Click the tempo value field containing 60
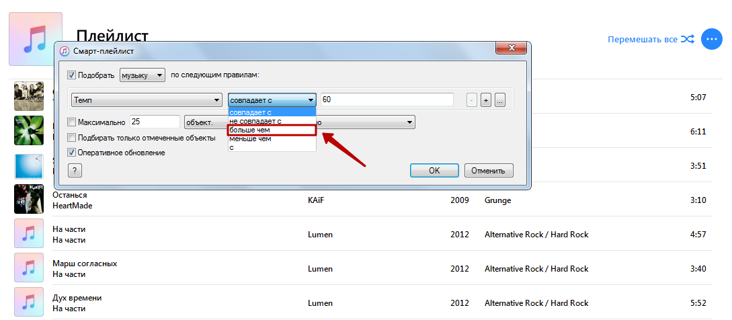Viewport: 732px width, 320px height. pyautogui.click(x=387, y=99)
